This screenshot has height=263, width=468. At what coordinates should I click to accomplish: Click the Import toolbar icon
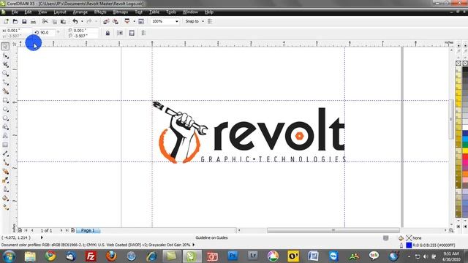(106, 21)
